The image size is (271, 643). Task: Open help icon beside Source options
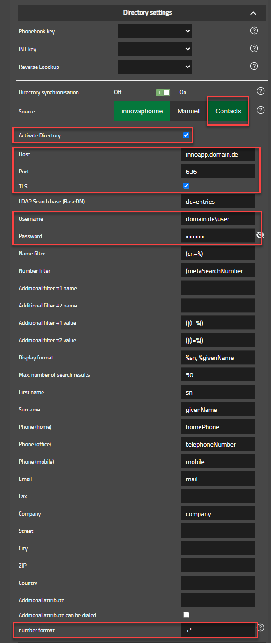[261, 111]
